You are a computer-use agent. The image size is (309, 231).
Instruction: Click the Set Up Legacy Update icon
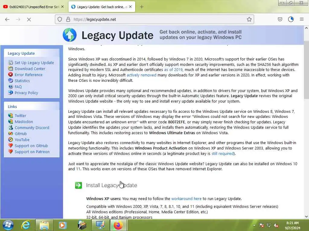pyautogui.click(x=11, y=63)
